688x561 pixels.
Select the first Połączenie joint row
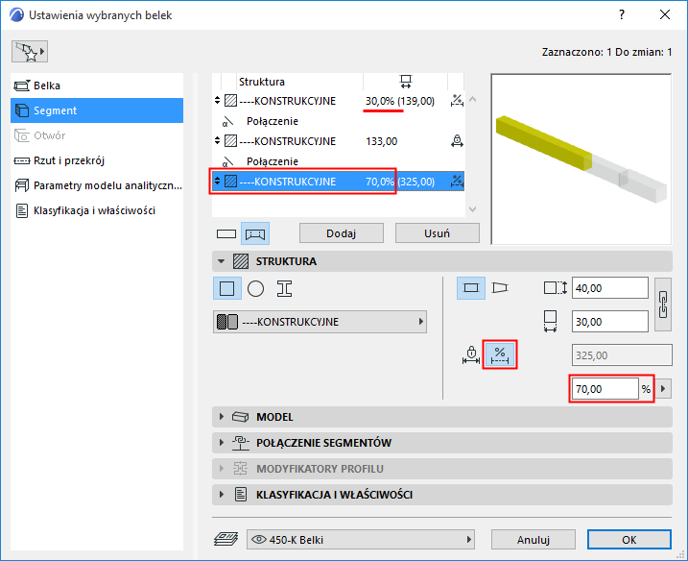338,121
